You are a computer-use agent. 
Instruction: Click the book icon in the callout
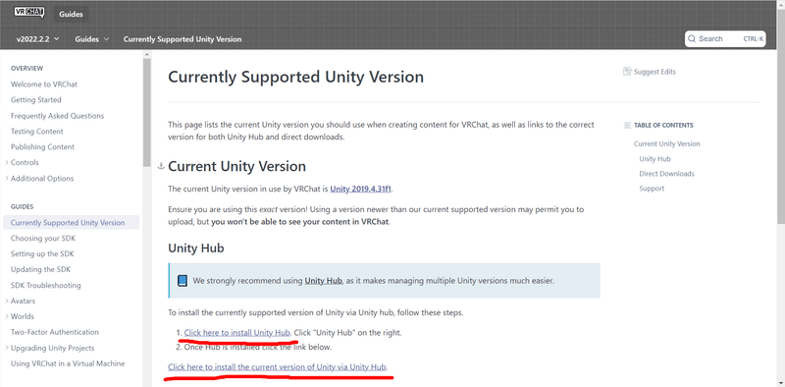[x=183, y=280]
